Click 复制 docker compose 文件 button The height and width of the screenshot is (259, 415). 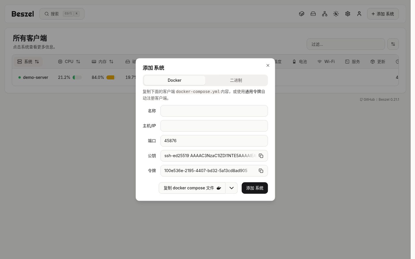point(192,188)
